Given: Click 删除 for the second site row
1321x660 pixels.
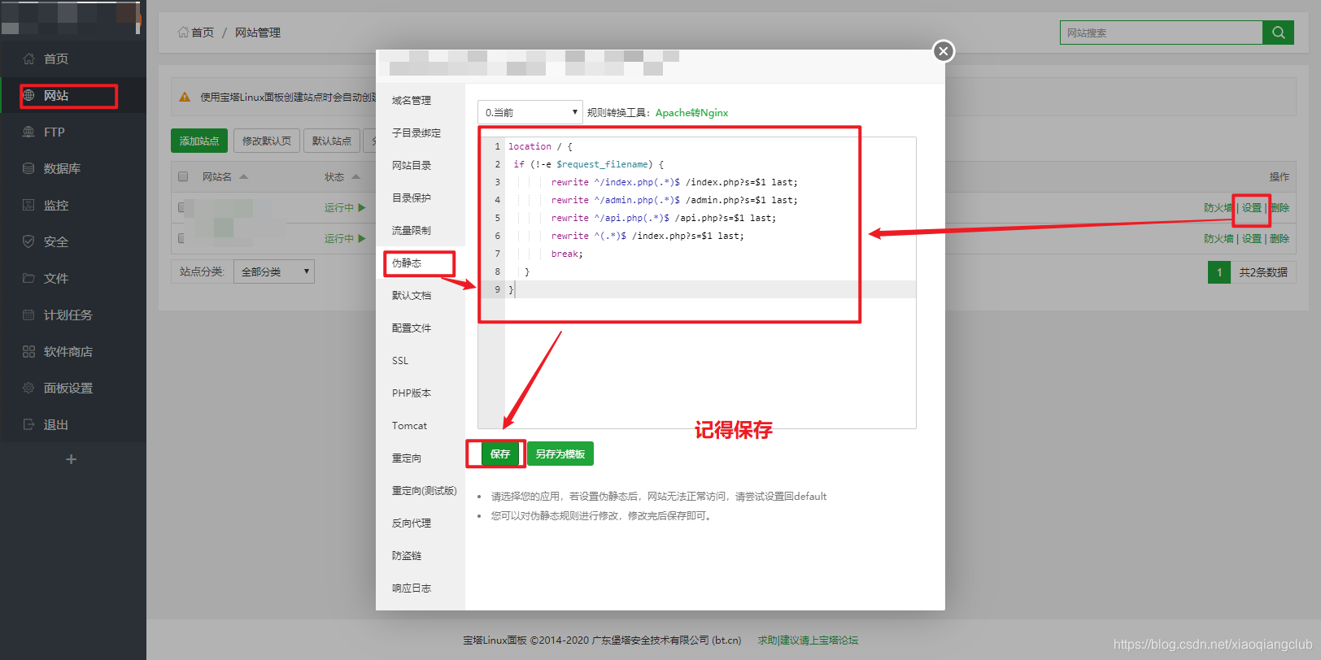Looking at the screenshot, I should [x=1280, y=238].
